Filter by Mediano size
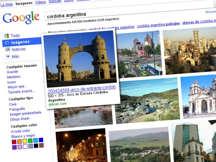Image resolution: width=216 pixels, height=162 pixels. tap(14, 77)
